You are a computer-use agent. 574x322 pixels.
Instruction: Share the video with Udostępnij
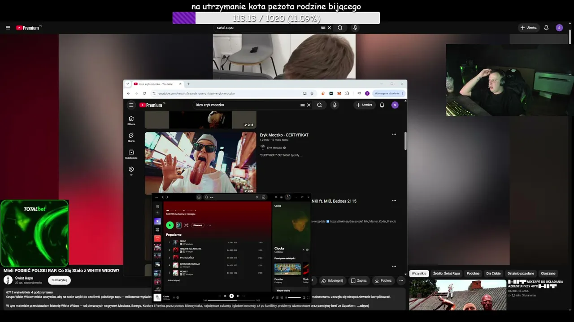(x=332, y=281)
